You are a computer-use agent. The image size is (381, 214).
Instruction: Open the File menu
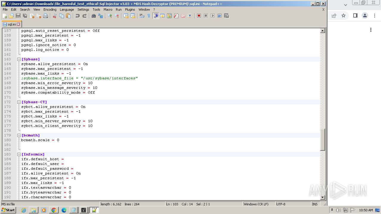[5, 10]
